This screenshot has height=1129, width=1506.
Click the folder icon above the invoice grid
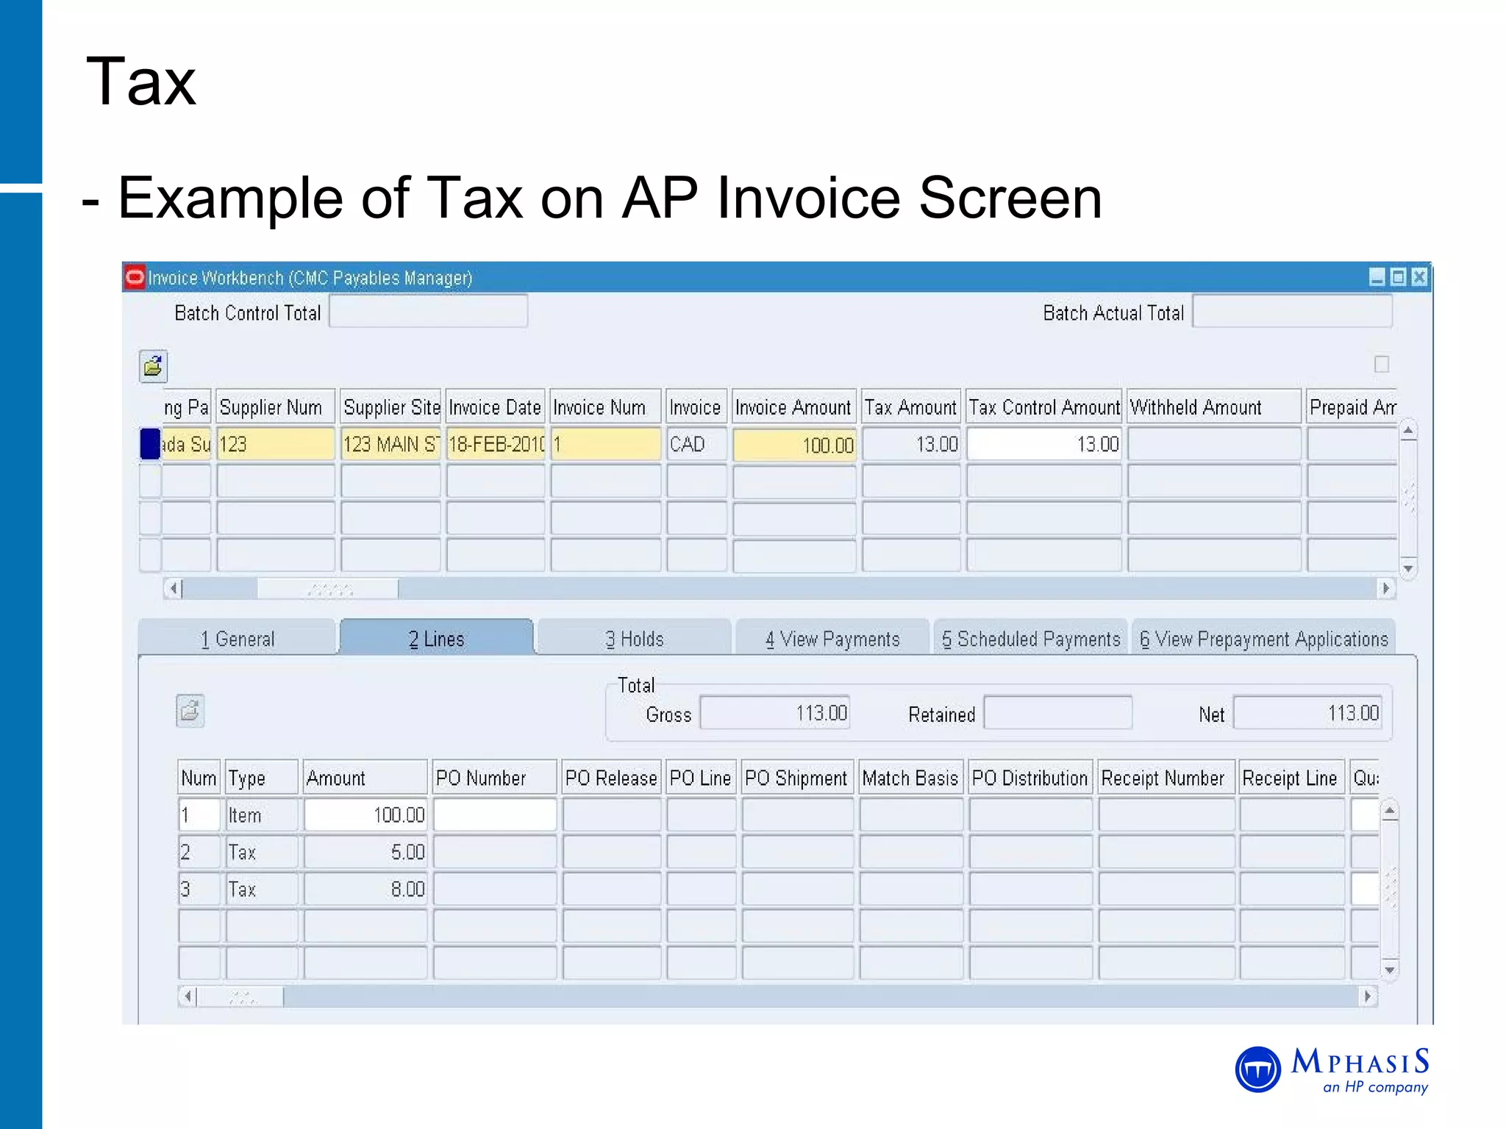153,366
